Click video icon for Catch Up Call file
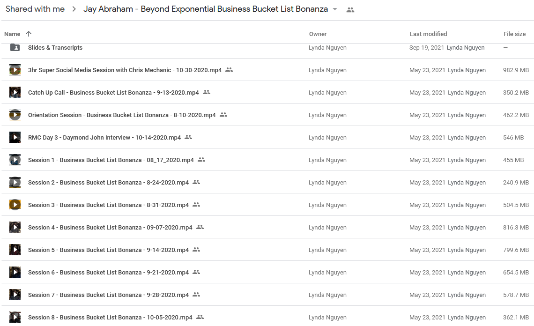534x326 pixels. 15,92
